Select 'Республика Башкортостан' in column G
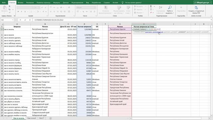This screenshot has width=213, height=120. click(x=120, y=33)
